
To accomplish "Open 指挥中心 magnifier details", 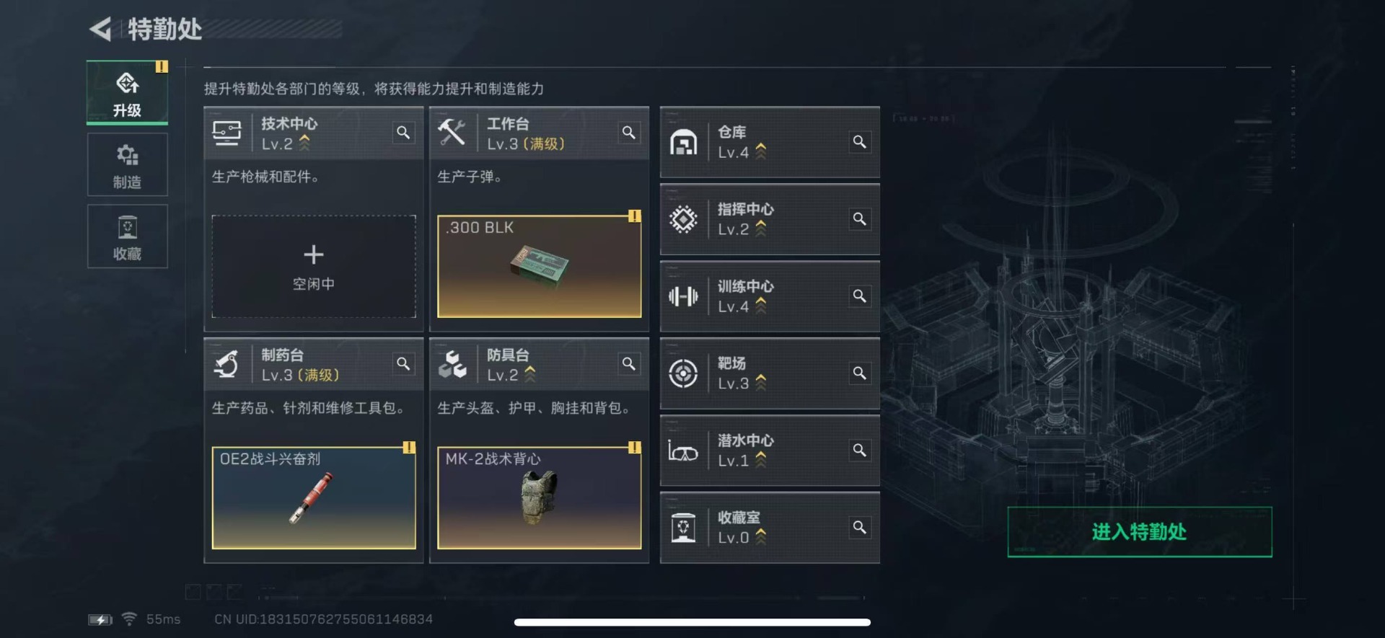I will [x=859, y=218].
